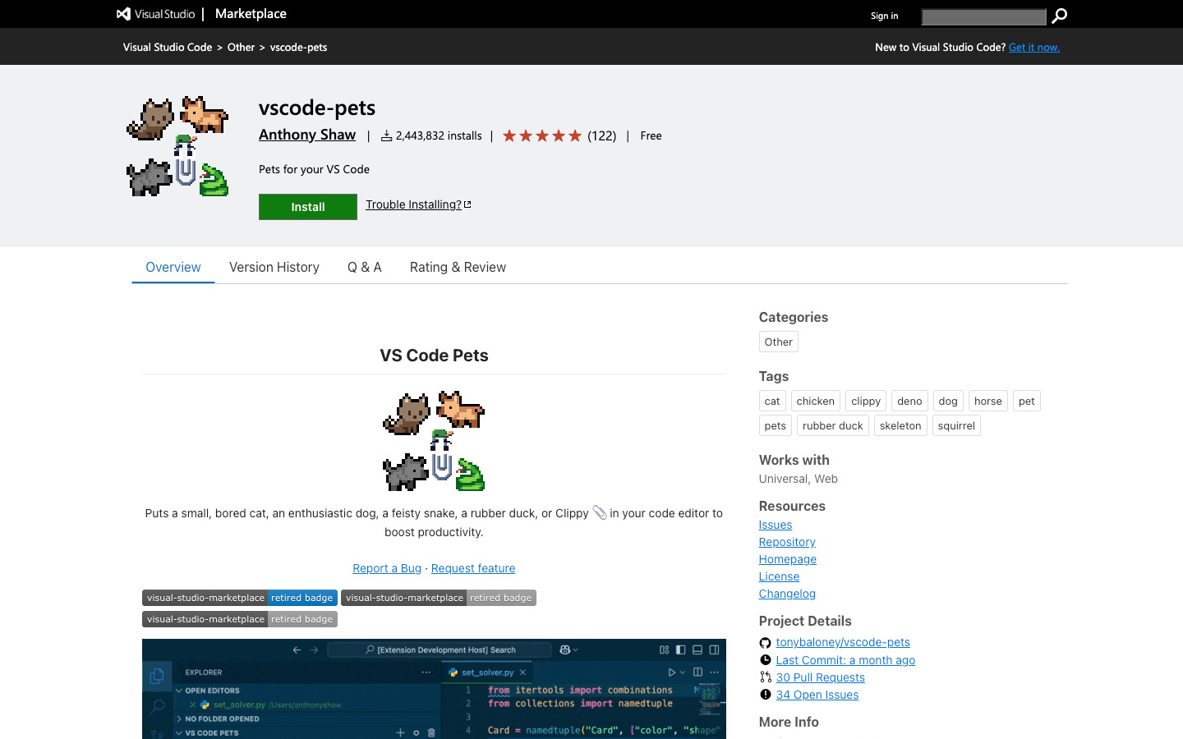
Task: Click the VS Code editor screenshot preview
Action: [434, 689]
